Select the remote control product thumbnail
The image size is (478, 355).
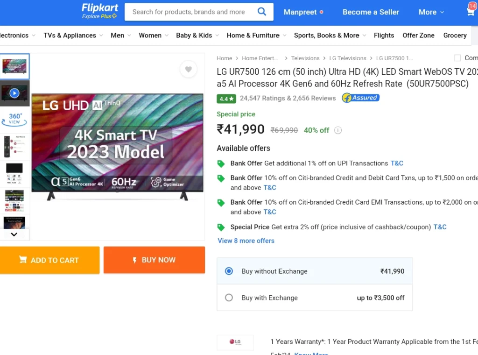14,146
